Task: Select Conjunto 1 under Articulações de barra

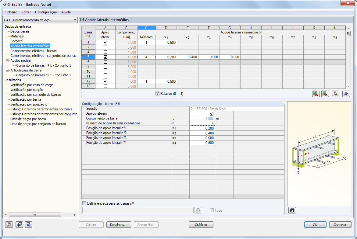Action: point(44,75)
